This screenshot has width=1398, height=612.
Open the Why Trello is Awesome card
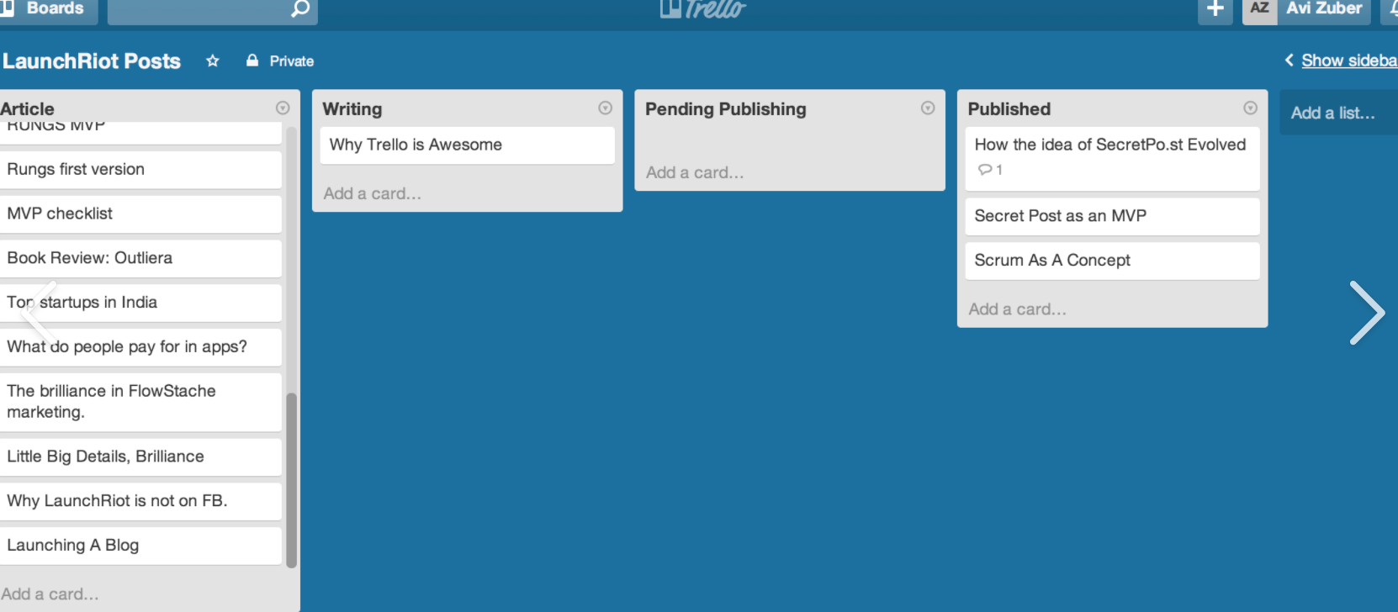(467, 145)
